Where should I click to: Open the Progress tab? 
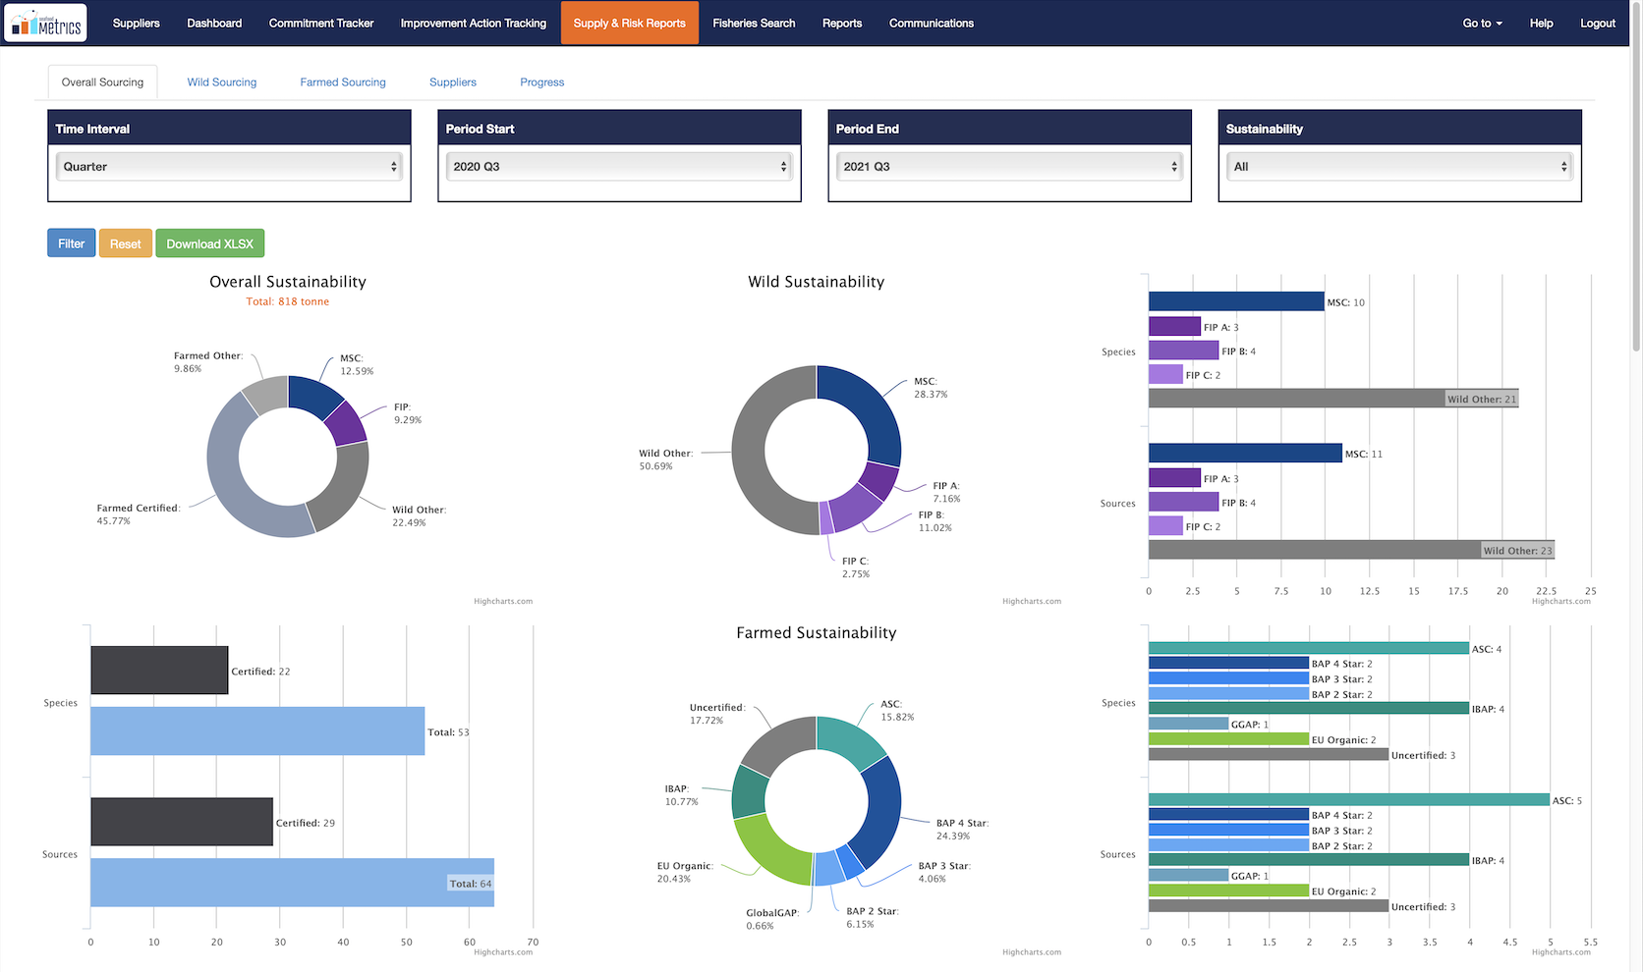click(x=541, y=82)
